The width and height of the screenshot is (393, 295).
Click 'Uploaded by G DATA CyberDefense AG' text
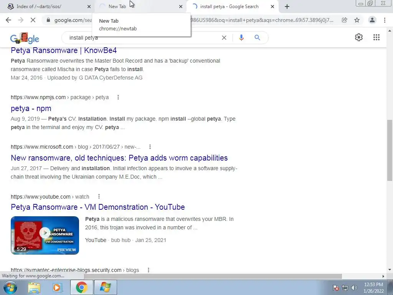tap(95, 78)
